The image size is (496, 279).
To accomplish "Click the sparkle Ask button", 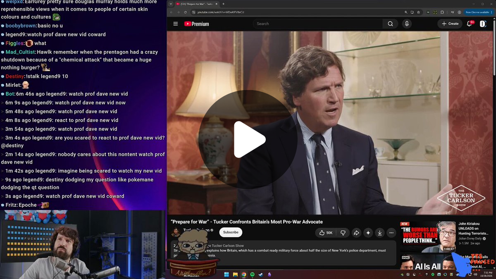I will point(368,233).
